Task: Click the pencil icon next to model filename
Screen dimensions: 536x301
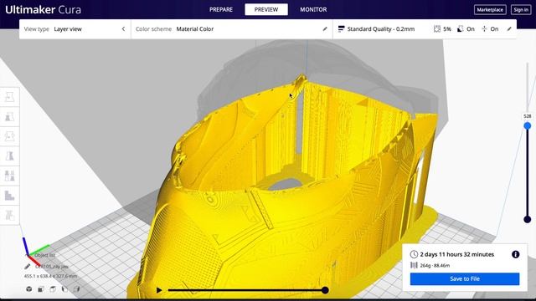Action: coord(28,266)
